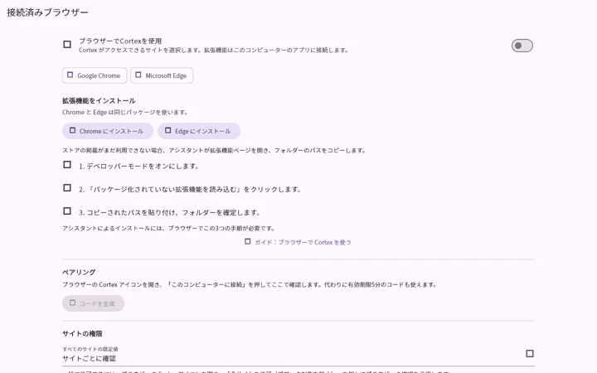Click text '2.「パッケージ化されていない拡張機能を読み込む」をクリックします。'
Viewport: 597px width, 373px height.
tap(191, 190)
